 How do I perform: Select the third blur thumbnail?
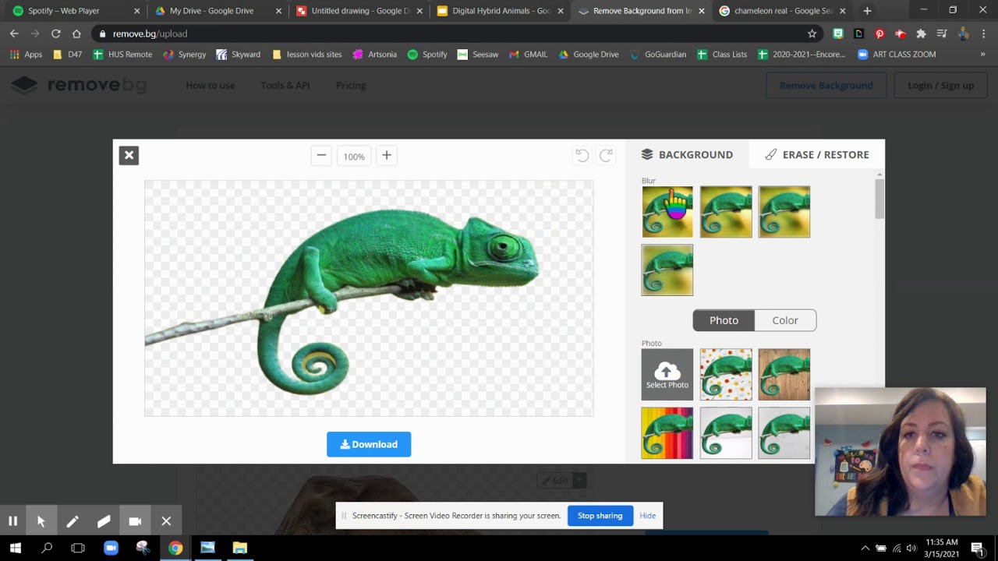(784, 212)
